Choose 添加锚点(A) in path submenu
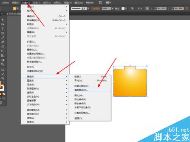This screenshot has width=190, height=142. click(x=90, y=99)
